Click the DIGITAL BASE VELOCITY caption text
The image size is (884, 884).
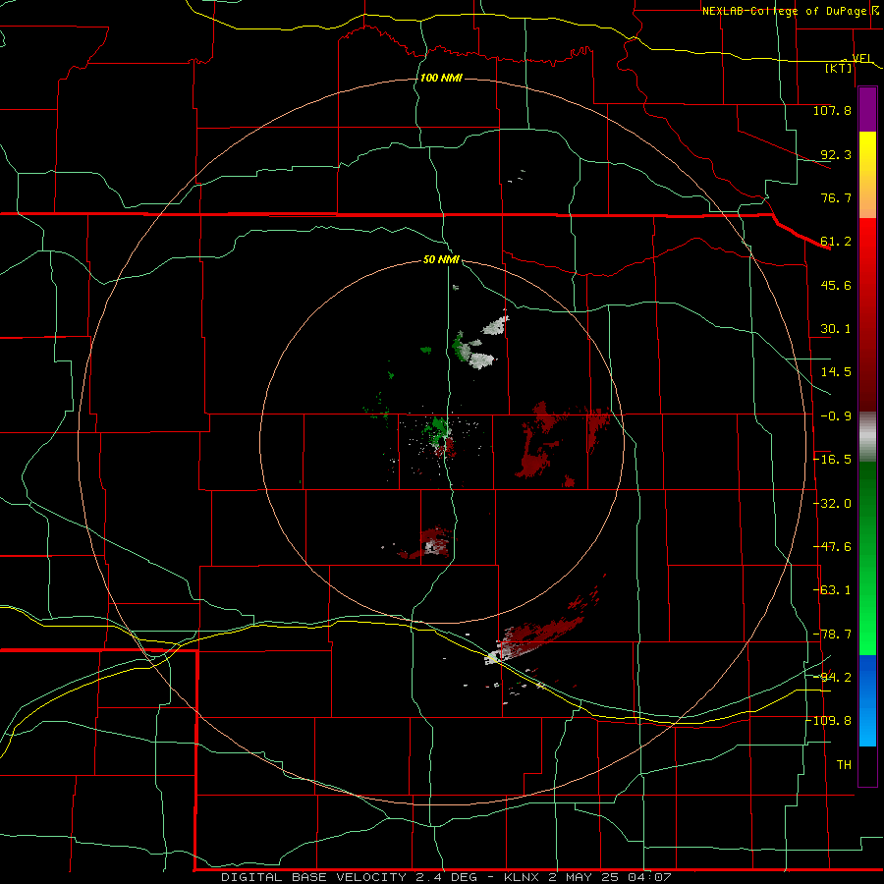313,877
